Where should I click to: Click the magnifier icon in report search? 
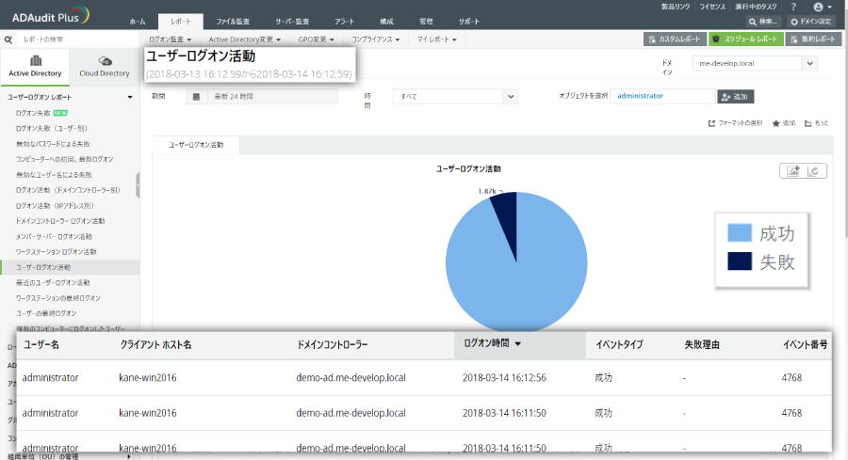pyautogui.click(x=8, y=40)
